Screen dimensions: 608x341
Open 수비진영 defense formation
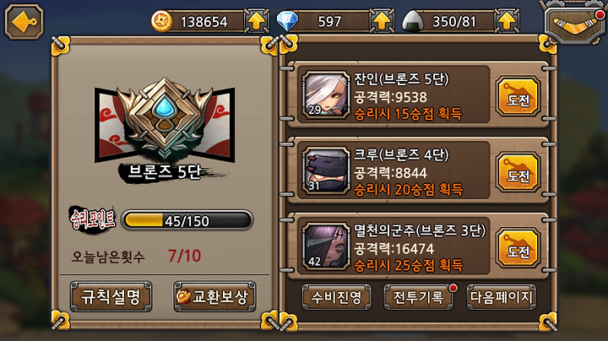coord(336,297)
